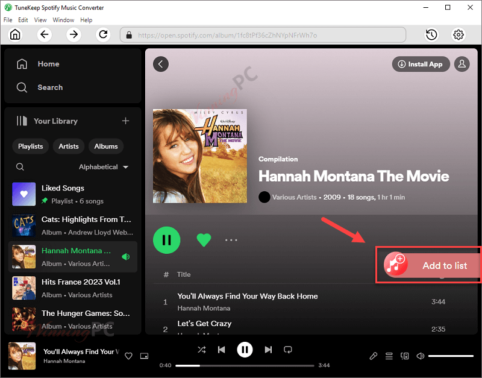The image size is (482, 378).
Task: Open user profile icon
Action: tap(462, 64)
